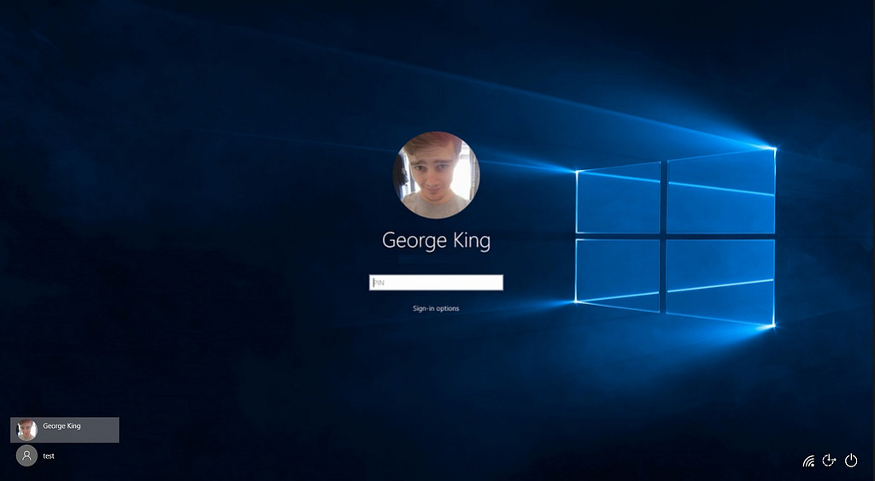Click the lower-right pane of Windows logo
This screenshot has width=875, height=481.
720,282
